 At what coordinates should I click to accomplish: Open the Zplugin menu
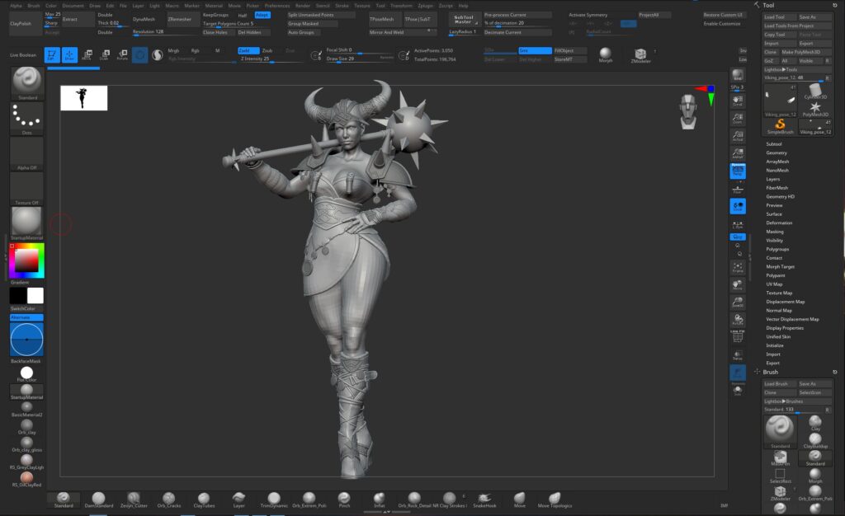point(425,6)
